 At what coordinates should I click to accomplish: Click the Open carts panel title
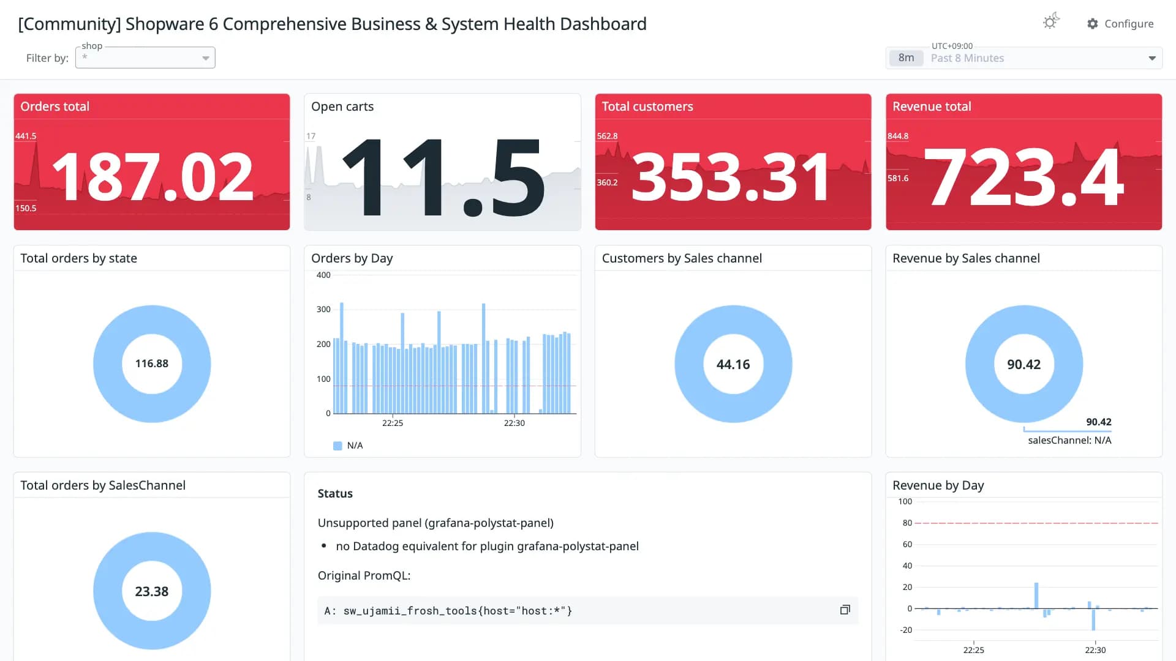342,106
